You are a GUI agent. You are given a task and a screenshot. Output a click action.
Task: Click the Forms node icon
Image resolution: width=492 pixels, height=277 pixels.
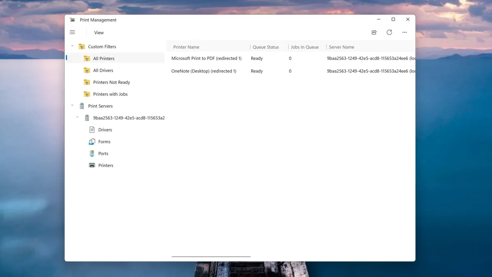pyautogui.click(x=92, y=142)
